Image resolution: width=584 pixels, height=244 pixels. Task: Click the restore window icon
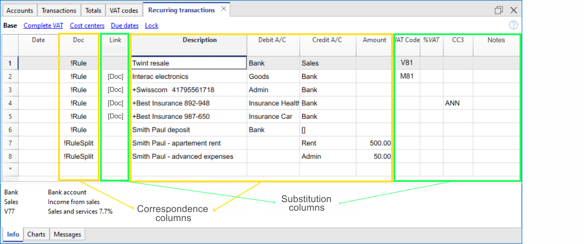tap(498, 10)
